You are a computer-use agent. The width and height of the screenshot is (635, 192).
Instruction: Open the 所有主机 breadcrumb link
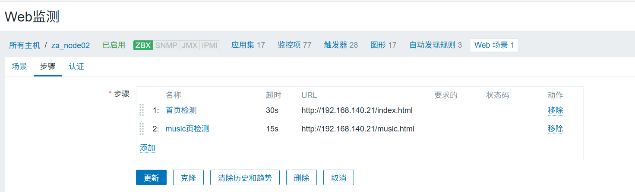(25, 45)
